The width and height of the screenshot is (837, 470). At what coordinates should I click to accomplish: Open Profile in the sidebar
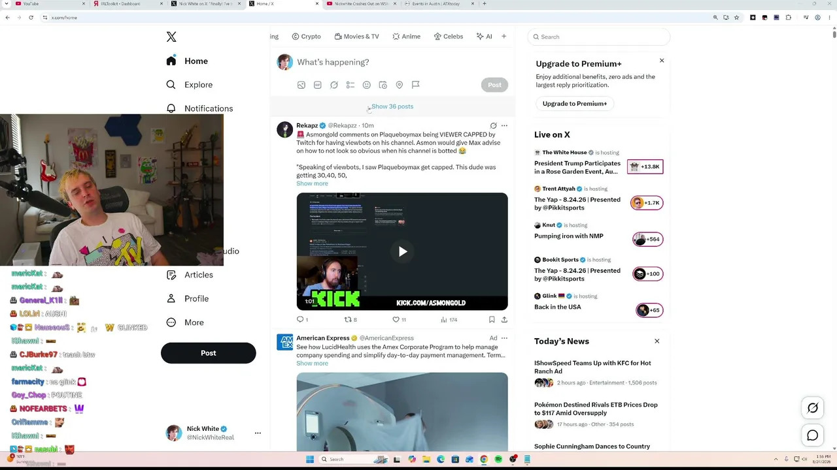(x=188, y=298)
